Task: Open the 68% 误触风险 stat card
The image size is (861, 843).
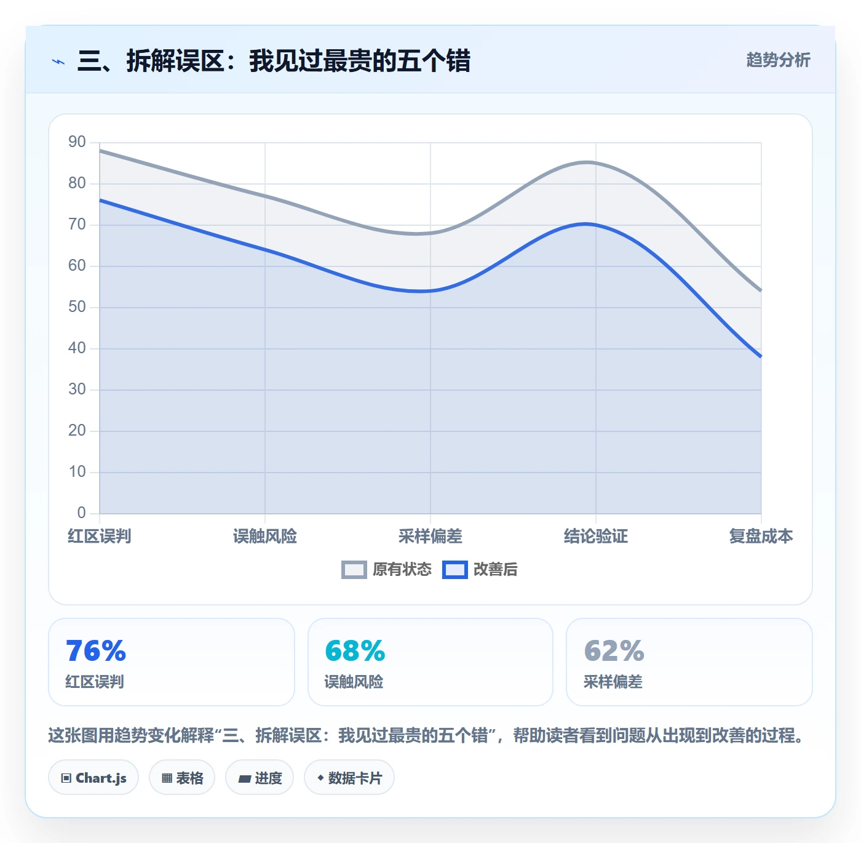Action: tap(430, 662)
